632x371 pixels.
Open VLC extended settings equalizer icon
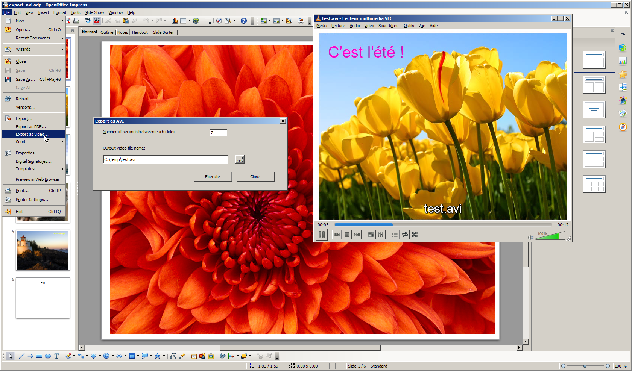[381, 235]
